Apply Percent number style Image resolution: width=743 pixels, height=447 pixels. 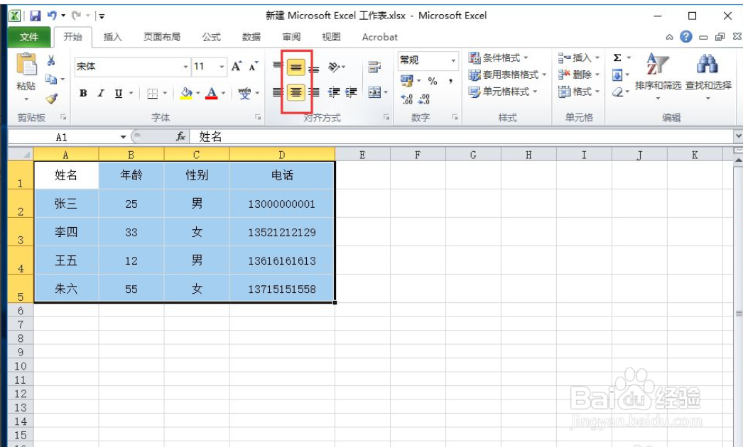point(431,82)
